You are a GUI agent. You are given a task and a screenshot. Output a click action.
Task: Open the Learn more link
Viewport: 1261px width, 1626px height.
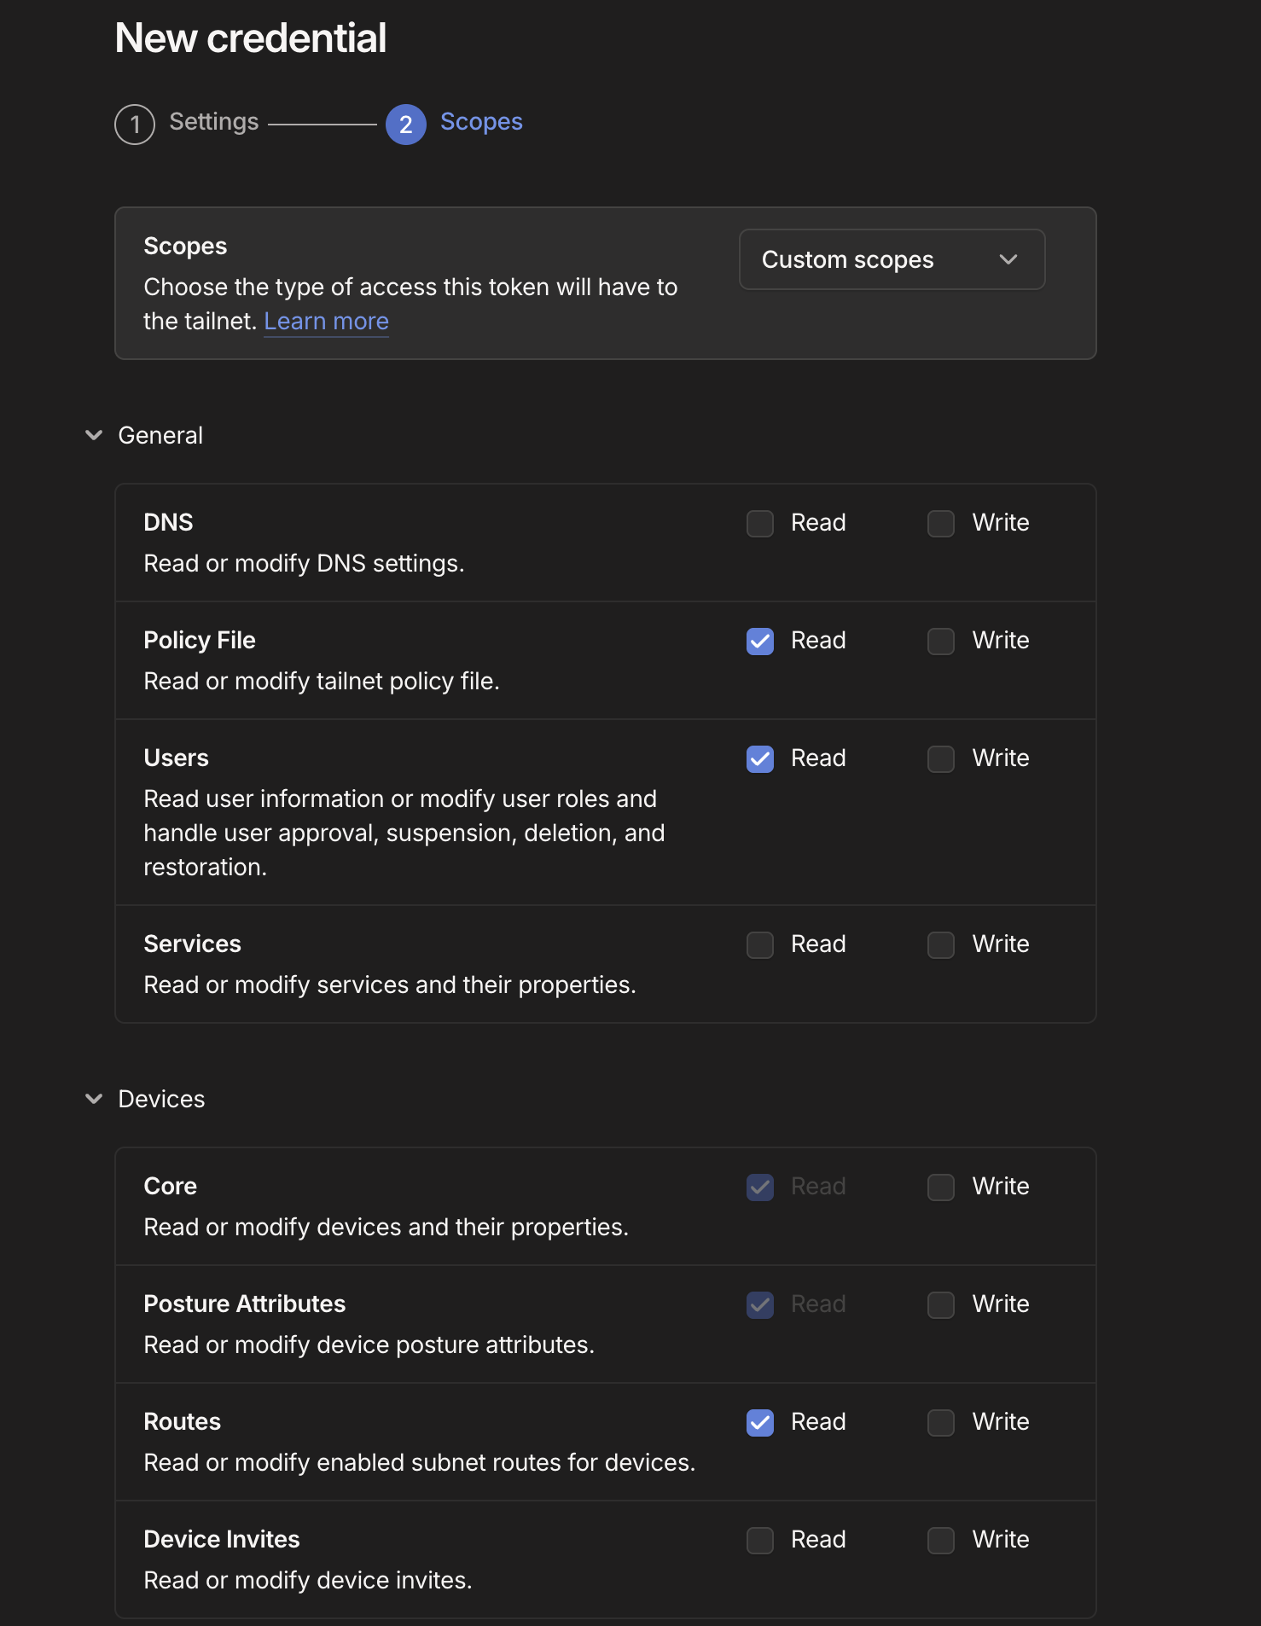click(326, 322)
